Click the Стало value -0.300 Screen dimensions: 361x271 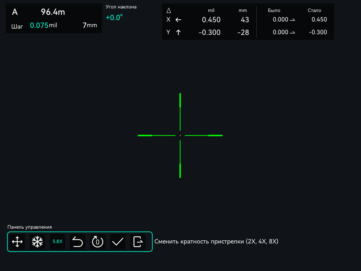pos(318,32)
